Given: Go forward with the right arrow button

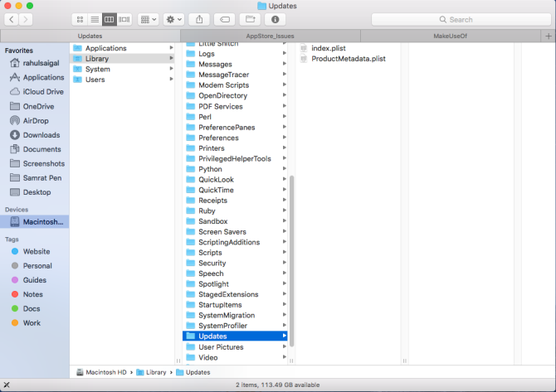Looking at the screenshot, I should [26, 20].
